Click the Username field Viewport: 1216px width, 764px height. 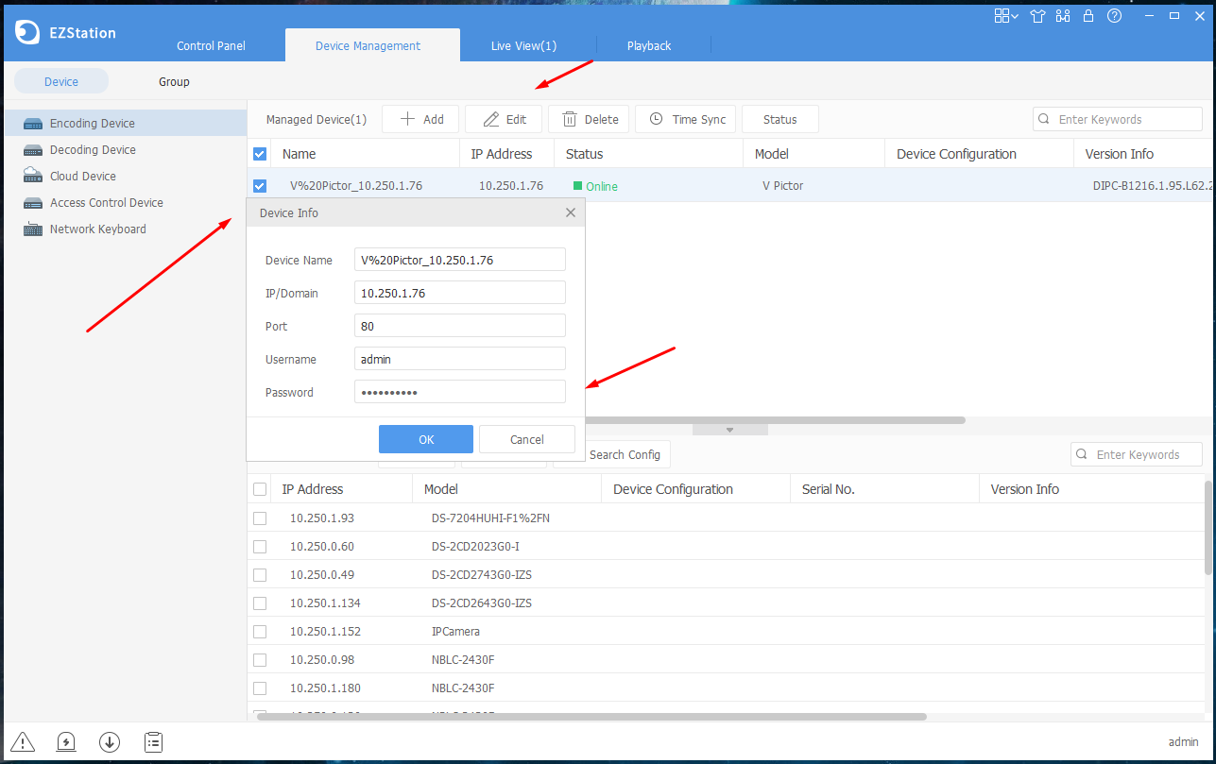click(x=460, y=359)
